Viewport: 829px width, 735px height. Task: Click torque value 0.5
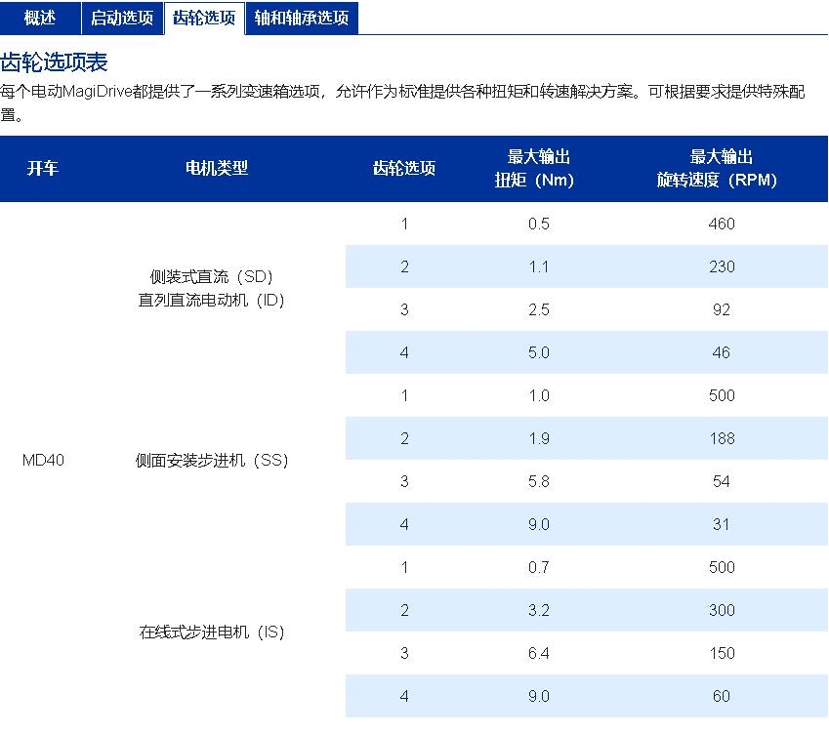pyautogui.click(x=539, y=224)
